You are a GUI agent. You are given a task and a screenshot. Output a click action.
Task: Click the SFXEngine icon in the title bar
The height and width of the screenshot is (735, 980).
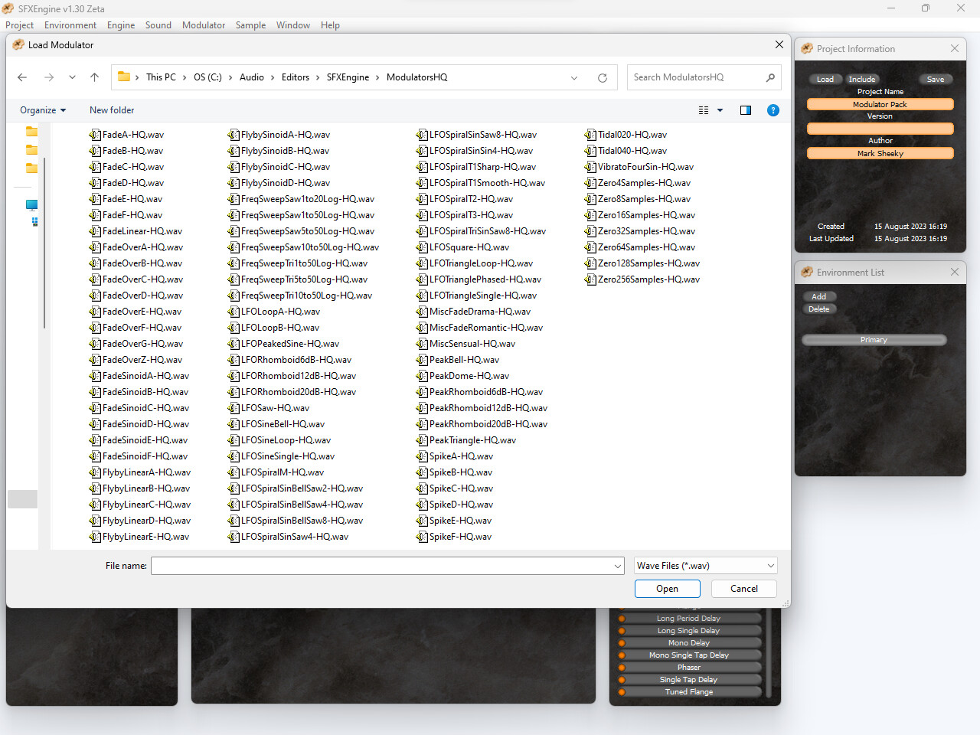[8, 8]
